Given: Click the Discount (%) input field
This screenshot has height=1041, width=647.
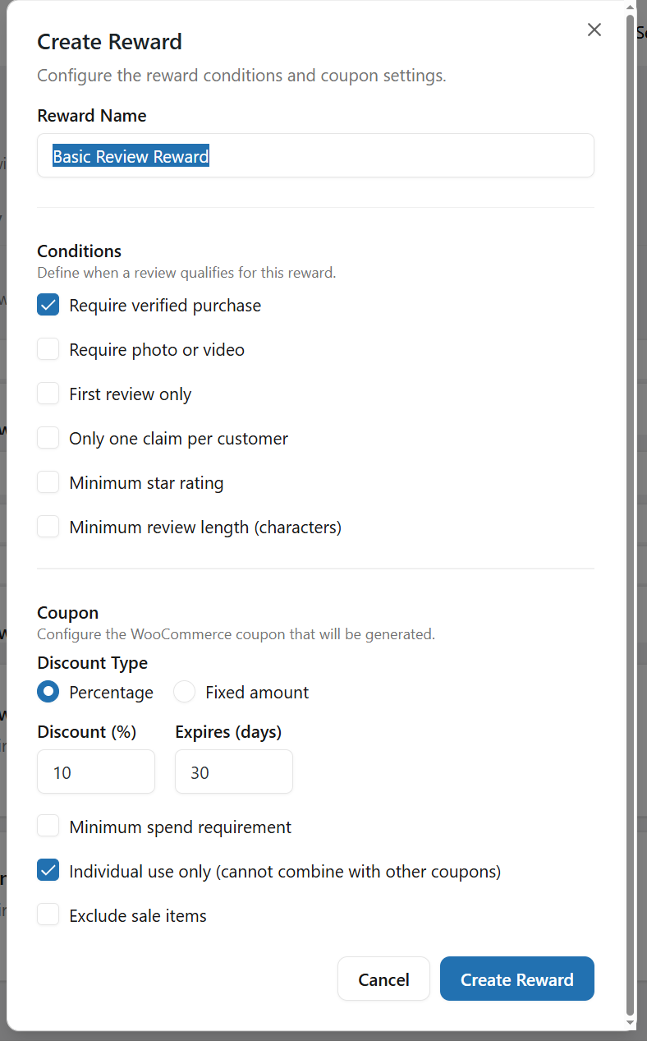Looking at the screenshot, I should coord(96,772).
